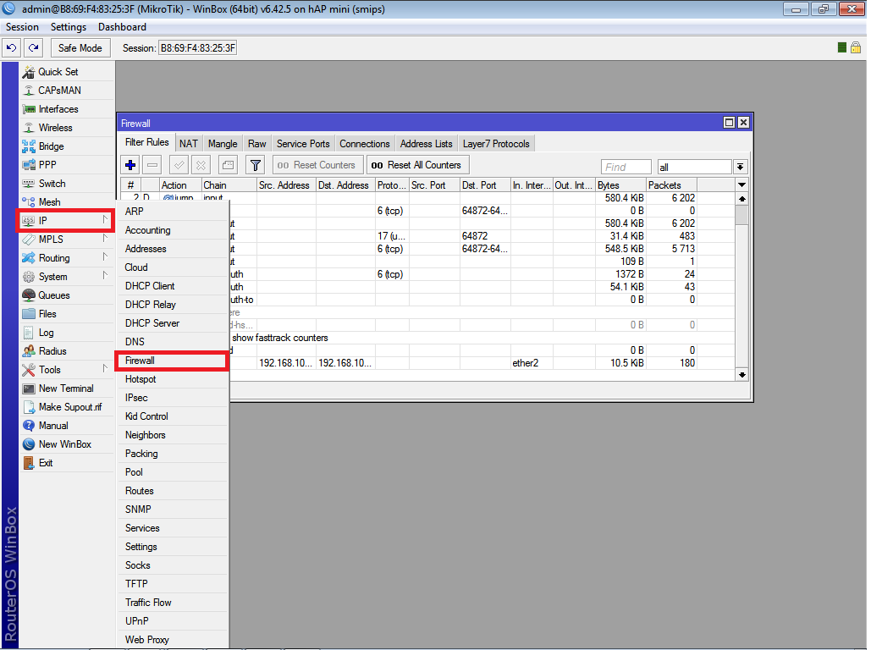Image resolution: width=871 pixels, height=650 pixels.
Task: Open the Queues sidebar item
Action: coord(67,295)
